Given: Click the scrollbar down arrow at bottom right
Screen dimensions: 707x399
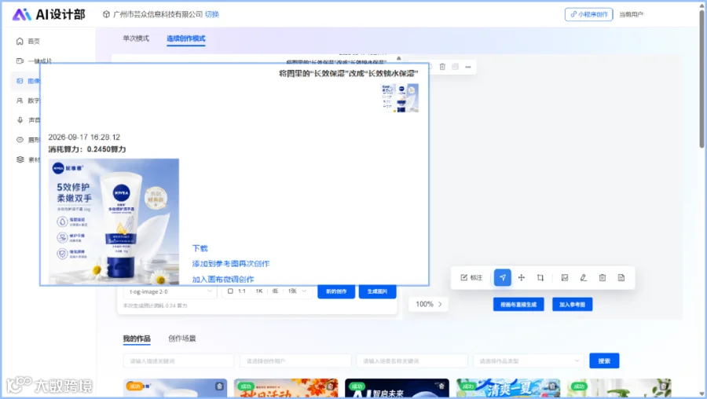Looking at the screenshot, I should point(702,394).
